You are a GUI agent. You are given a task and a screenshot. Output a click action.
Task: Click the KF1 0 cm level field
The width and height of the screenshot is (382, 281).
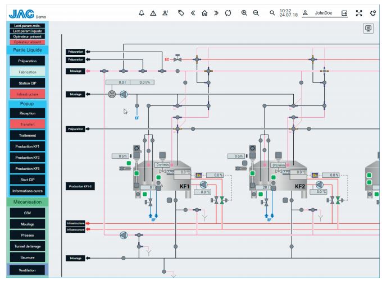click(x=120, y=155)
